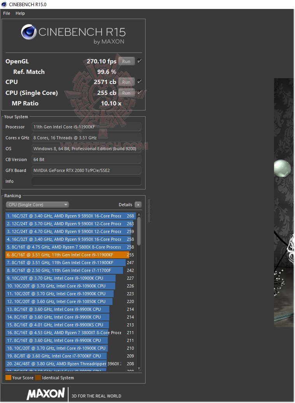The width and height of the screenshot is (295, 403).
Task: Select rank 10 i9-10900K scoring 226
Action: (x=71, y=286)
